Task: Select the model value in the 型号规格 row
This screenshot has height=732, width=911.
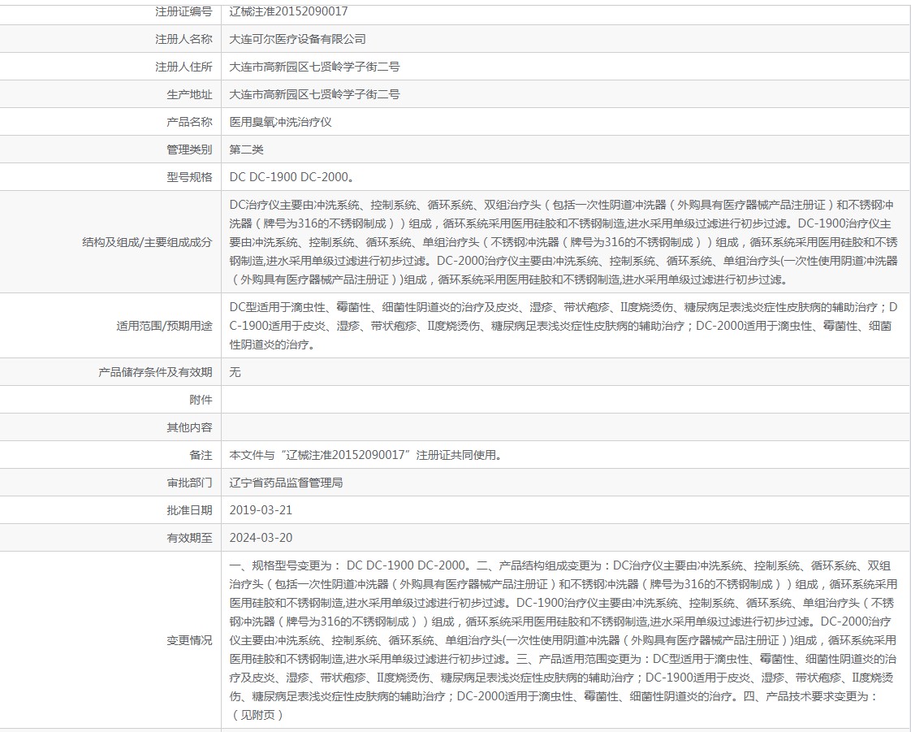Action: 291,177
